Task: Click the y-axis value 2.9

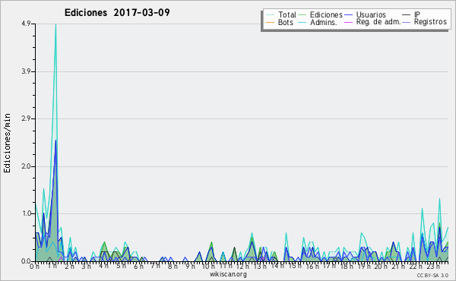Action: click(x=26, y=118)
